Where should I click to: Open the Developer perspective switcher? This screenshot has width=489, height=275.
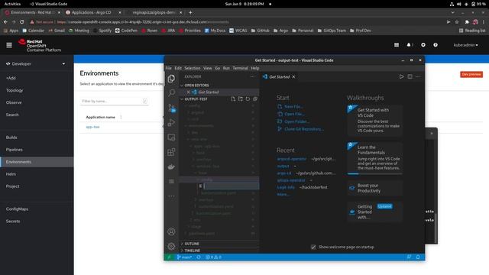[x=36, y=63]
